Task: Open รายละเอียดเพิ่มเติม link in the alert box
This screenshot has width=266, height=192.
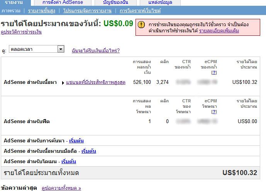Action: tap(219, 30)
